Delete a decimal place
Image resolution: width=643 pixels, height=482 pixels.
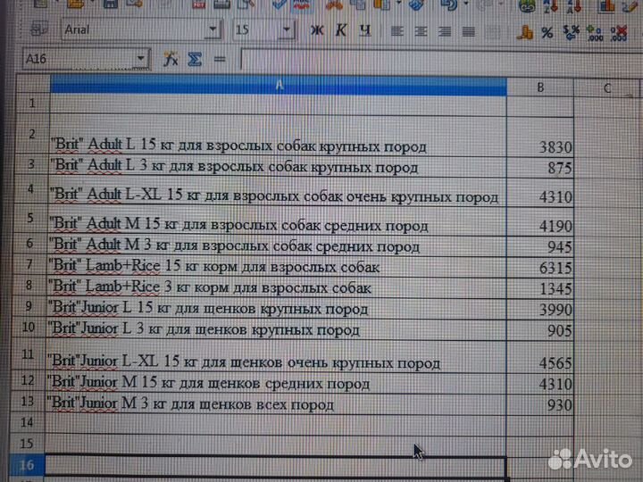coord(618,33)
